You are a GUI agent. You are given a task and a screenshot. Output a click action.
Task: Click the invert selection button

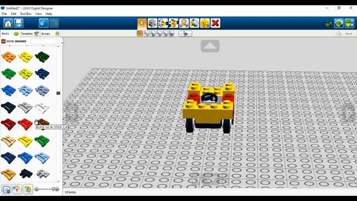click(x=185, y=33)
